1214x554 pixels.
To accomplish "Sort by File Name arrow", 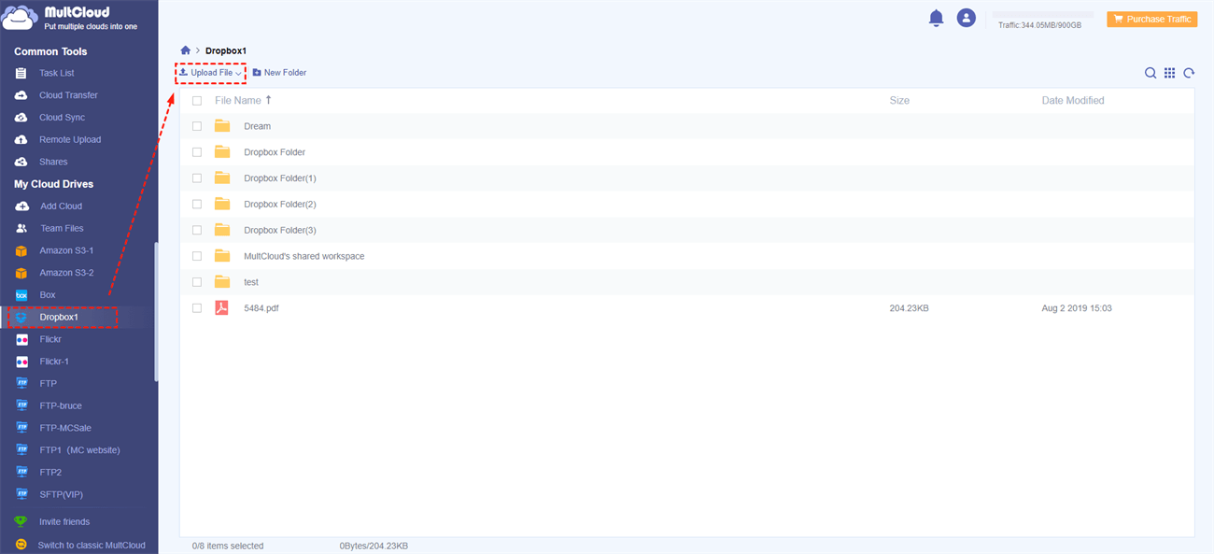I will tap(269, 100).
